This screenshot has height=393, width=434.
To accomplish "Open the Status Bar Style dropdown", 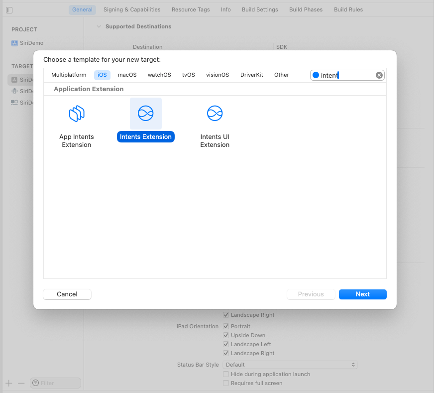I will (290, 365).
